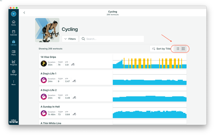Click the search magnifier icon

coord(83,39)
